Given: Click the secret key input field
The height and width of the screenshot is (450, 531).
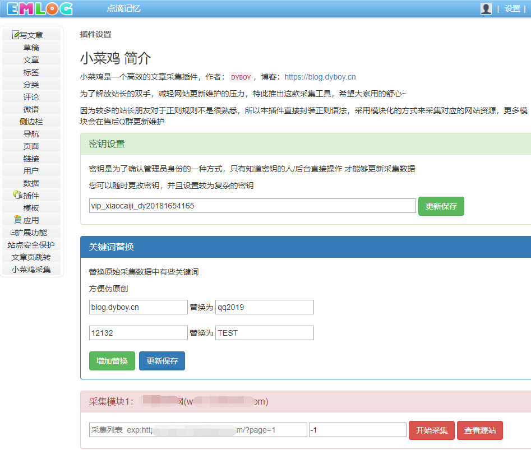Looking at the screenshot, I should point(252,206).
